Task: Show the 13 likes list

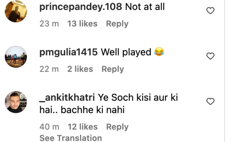Action: (82, 24)
